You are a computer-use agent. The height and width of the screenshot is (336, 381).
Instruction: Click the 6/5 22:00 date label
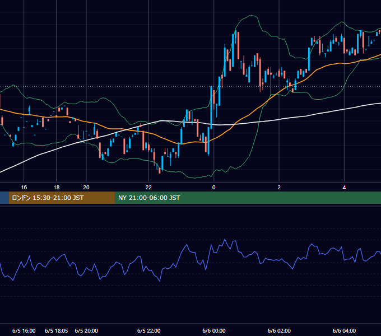tap(148, 330)
